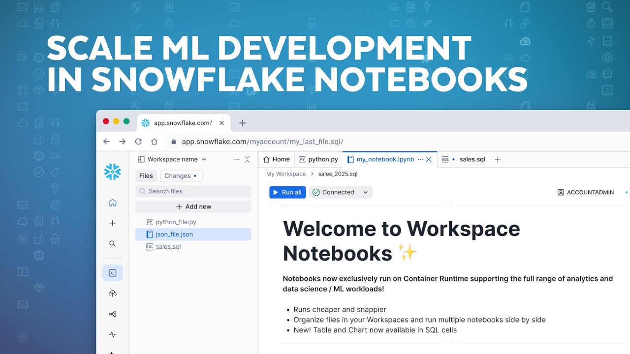Open the workspace panel more options ellipsis
The width and height of the screenshot is (630, 354).
point(237,159)
